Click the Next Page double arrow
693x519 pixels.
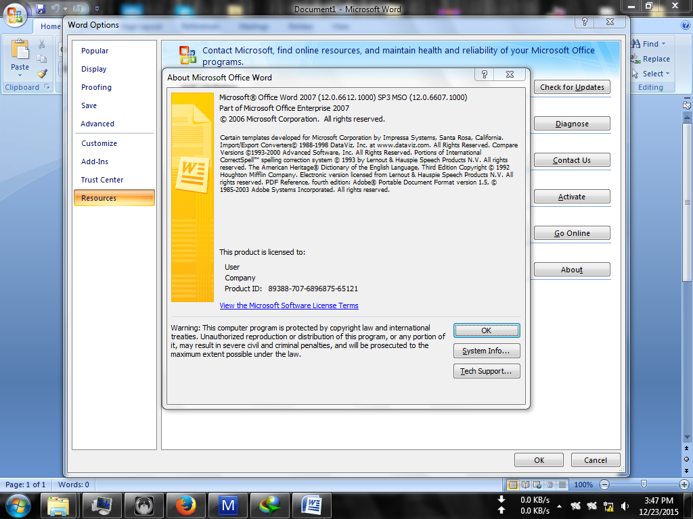click(687, 470)
